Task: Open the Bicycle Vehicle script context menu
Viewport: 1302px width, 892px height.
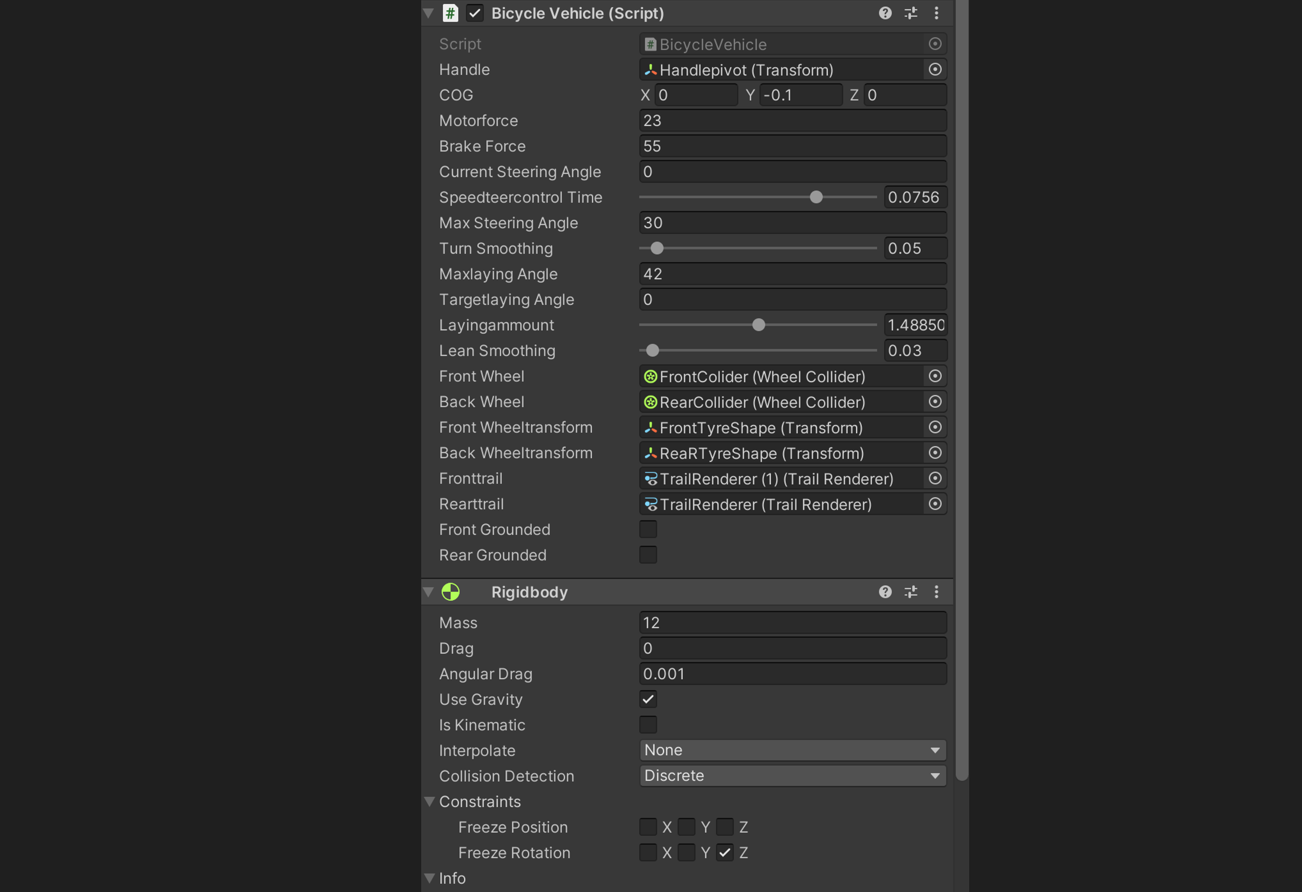Action: coord(936,13)
